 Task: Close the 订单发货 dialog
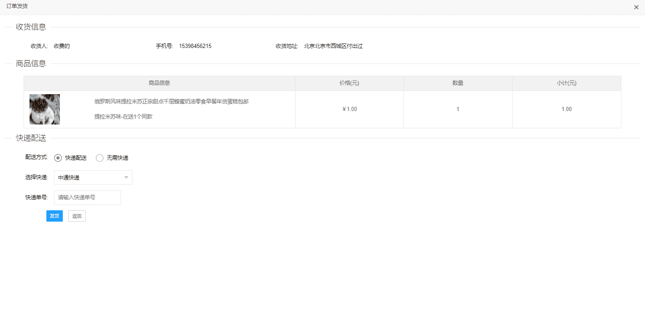(x=636, y=7)
